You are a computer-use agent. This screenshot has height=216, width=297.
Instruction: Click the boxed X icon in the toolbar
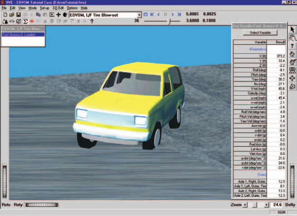(52, 15)
